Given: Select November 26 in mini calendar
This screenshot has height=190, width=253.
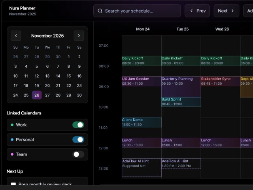Looking at the screenshot, I should [37, 95].
